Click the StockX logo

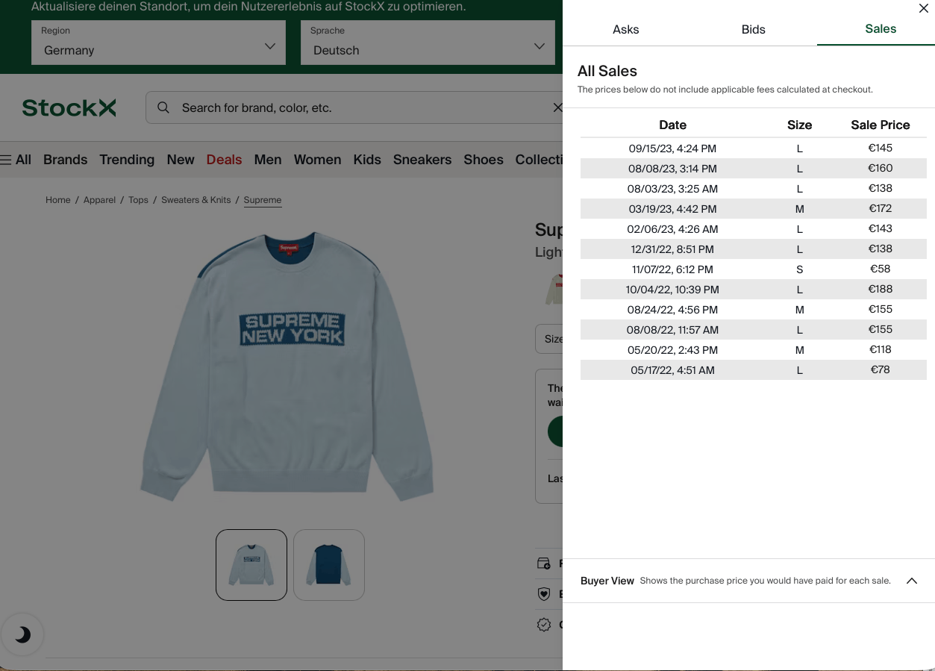(69, 108)
